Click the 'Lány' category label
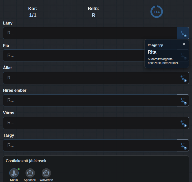 coord(8,23)
